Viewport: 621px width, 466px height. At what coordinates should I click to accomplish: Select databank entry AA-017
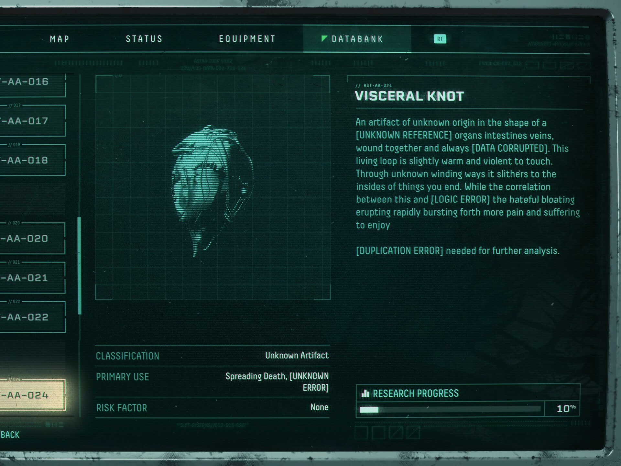point(32,121)
